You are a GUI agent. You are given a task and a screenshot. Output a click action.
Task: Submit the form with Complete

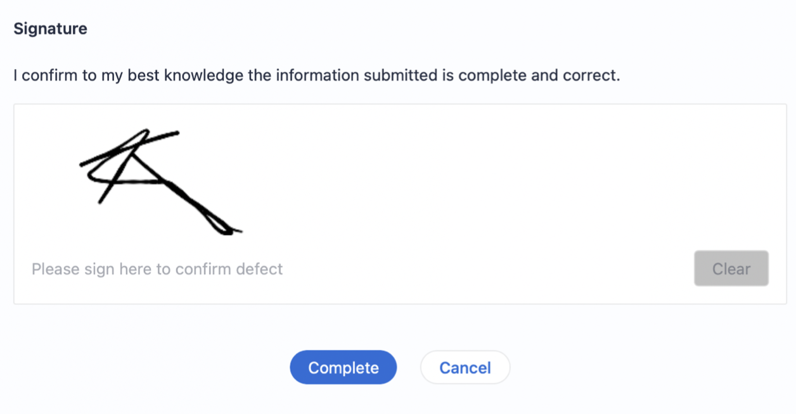point(343,367)
